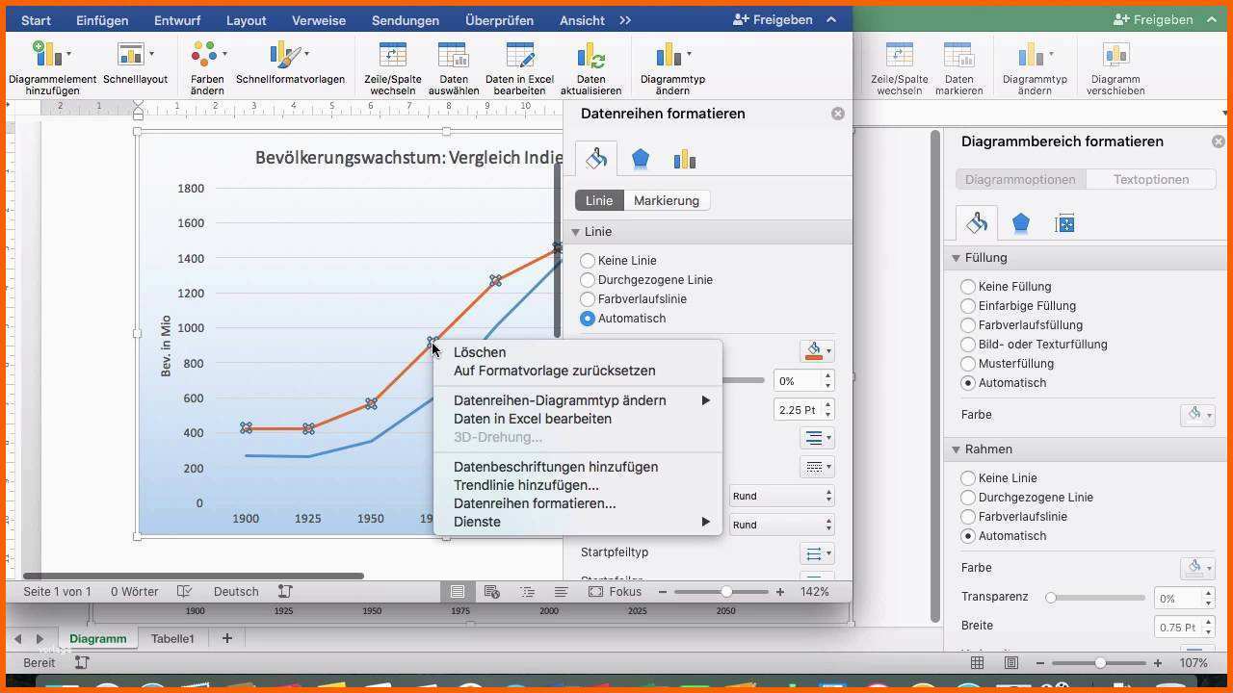Open Schnelllayout gallery in Word ribbon
The width and height of the screenshot is (1233, 693).
pyautogui.click(x=135, y=64)
